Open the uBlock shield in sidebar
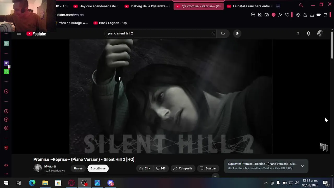This screenshot has height=188, width=334. [x=6, y=148]
